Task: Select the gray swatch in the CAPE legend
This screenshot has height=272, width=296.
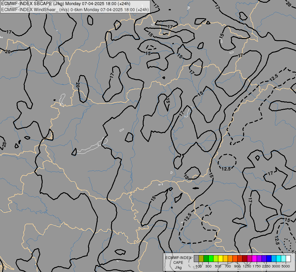Action: pyautogui.click(x=196, y=258)
